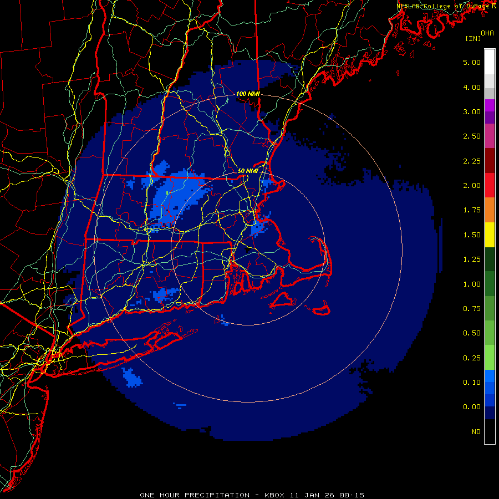The image size is (499, 499).
Task: Click the "1.25" scale label
Action: (x=472, y=259)
